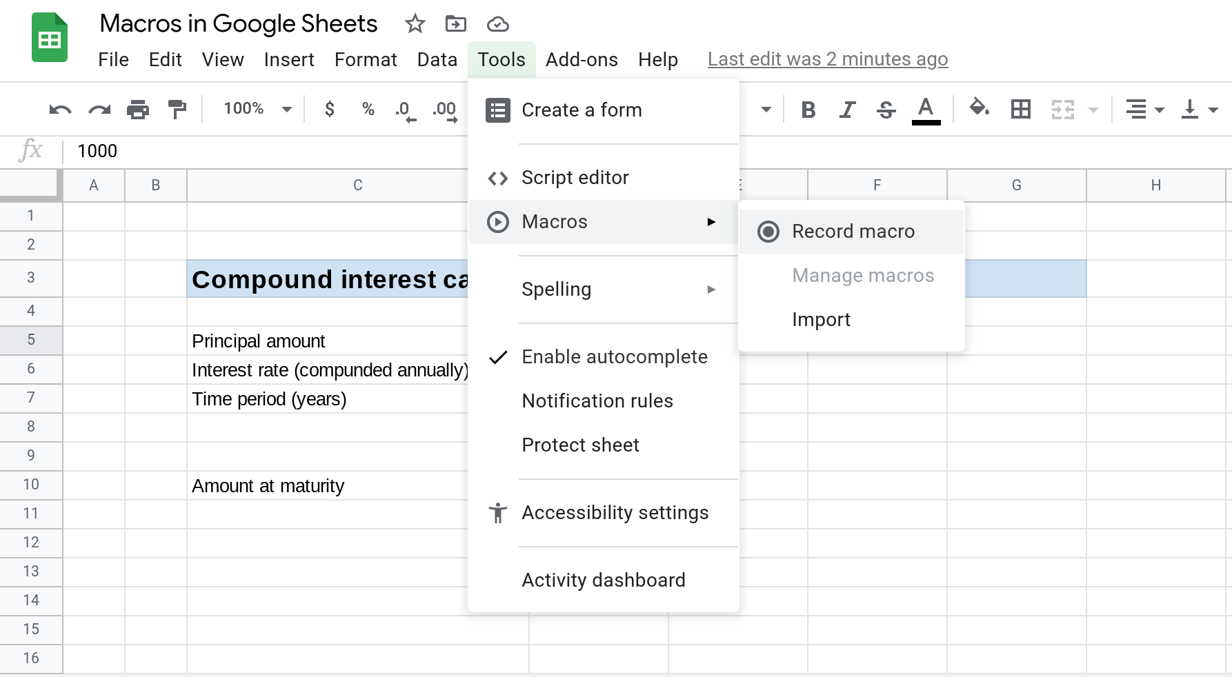
Task: Select the Interest rate cell
Action: (327, 370)
